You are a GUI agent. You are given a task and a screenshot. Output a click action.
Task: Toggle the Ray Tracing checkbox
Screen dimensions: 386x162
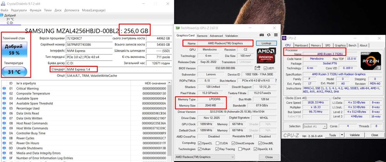click(217, 149)
